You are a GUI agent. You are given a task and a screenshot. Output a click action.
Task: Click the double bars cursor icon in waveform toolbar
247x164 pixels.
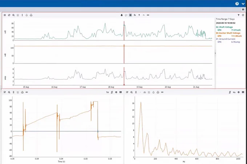pos(13,92)
